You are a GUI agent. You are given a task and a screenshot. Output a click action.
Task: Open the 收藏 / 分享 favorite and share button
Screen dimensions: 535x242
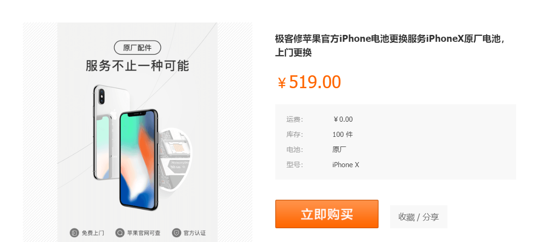[418, 217]
